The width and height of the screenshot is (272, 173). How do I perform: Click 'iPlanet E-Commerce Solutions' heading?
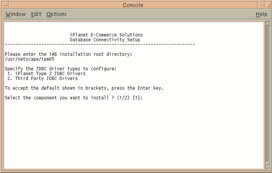[x=106, y=35]
